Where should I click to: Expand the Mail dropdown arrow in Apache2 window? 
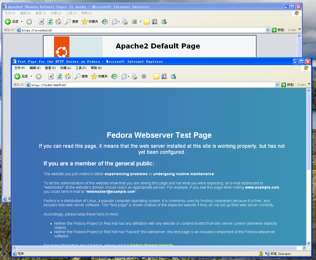(119, 22)
